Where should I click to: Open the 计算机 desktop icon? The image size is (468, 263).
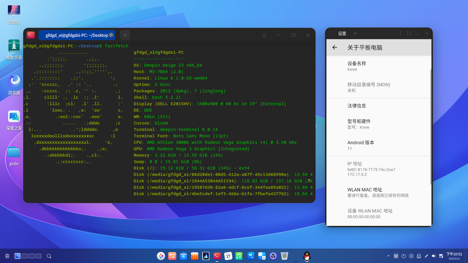(14, 15)
